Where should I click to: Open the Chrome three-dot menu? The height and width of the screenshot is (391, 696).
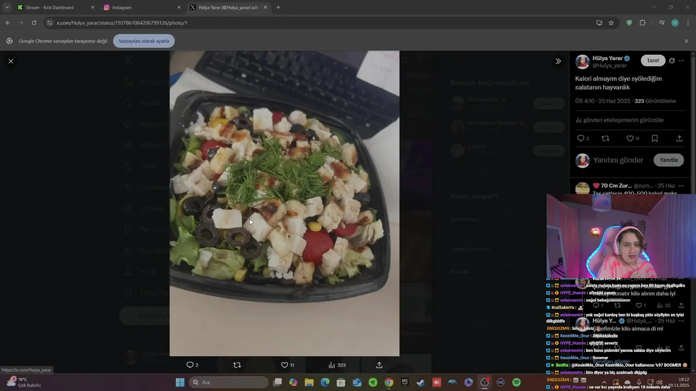pyautogui.click(x=688, y=23)
